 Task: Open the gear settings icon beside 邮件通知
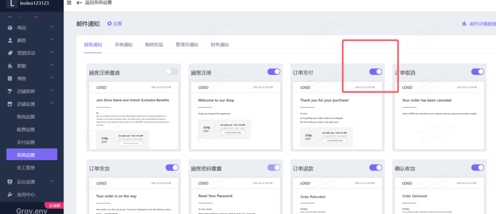[109, 24]
